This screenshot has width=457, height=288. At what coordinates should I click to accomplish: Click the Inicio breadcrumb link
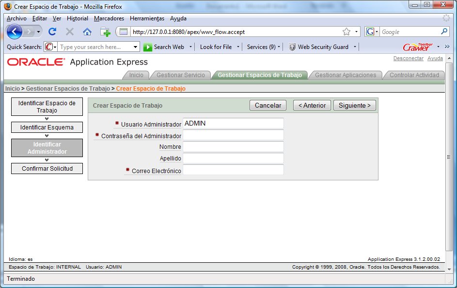pyautogui.click(x=13, y=89)
